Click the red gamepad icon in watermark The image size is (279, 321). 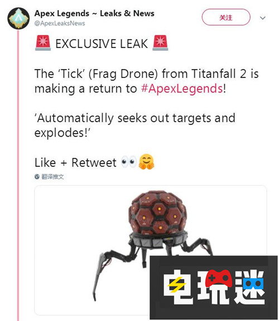[219, 279]
